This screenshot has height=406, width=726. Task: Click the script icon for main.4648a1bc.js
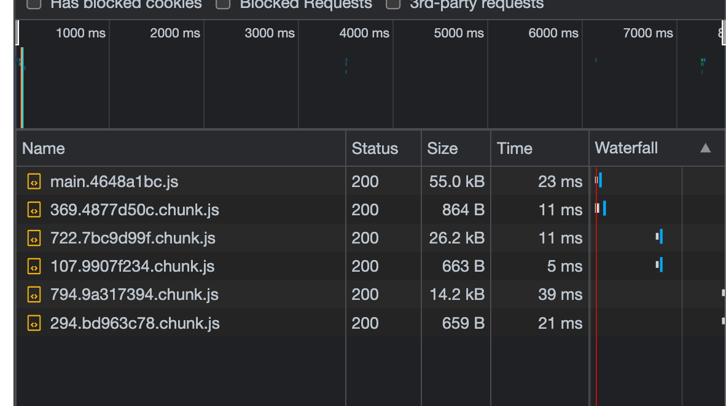click(34, 182)
